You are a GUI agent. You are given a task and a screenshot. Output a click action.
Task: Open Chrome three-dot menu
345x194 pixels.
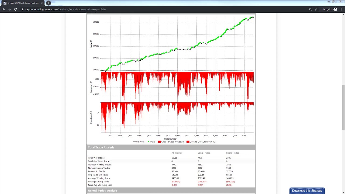tap(341, 9)
